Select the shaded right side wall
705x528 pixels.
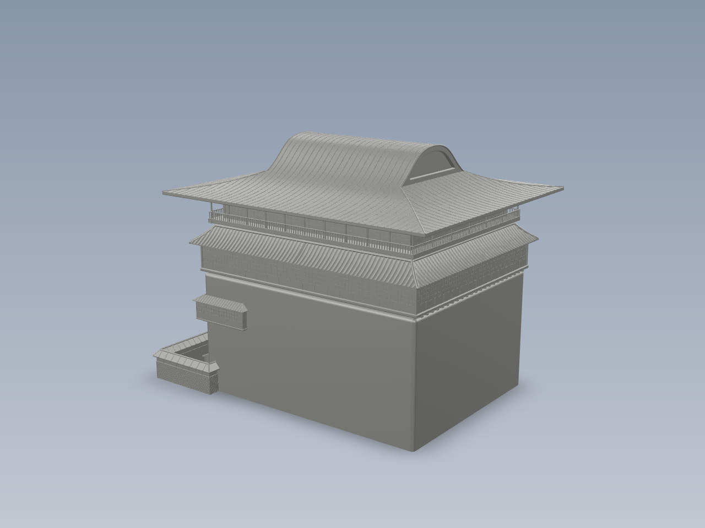click(x=468, y=363)
